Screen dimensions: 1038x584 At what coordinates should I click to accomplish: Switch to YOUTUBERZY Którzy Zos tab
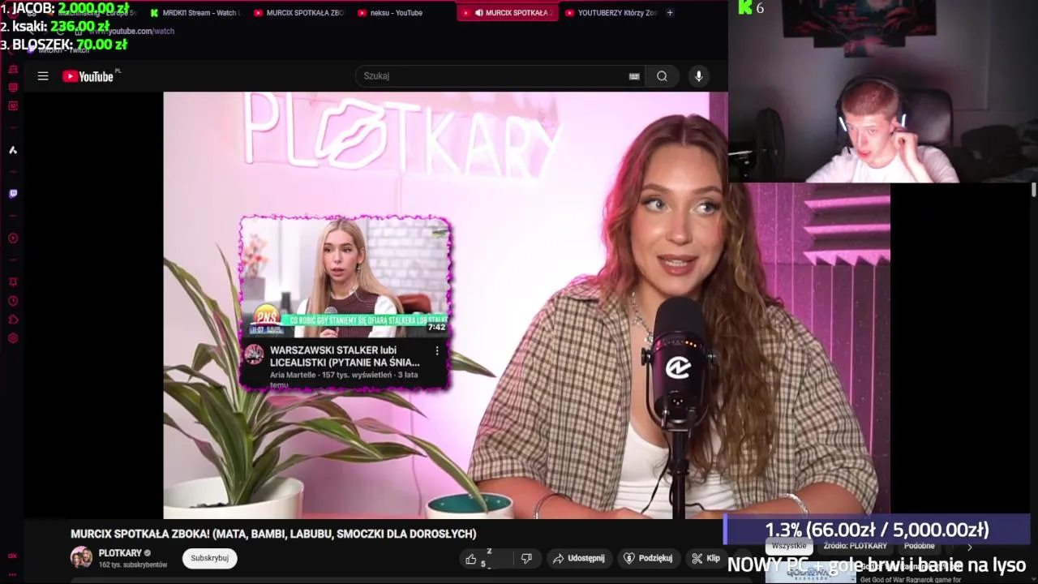point(611,13)
